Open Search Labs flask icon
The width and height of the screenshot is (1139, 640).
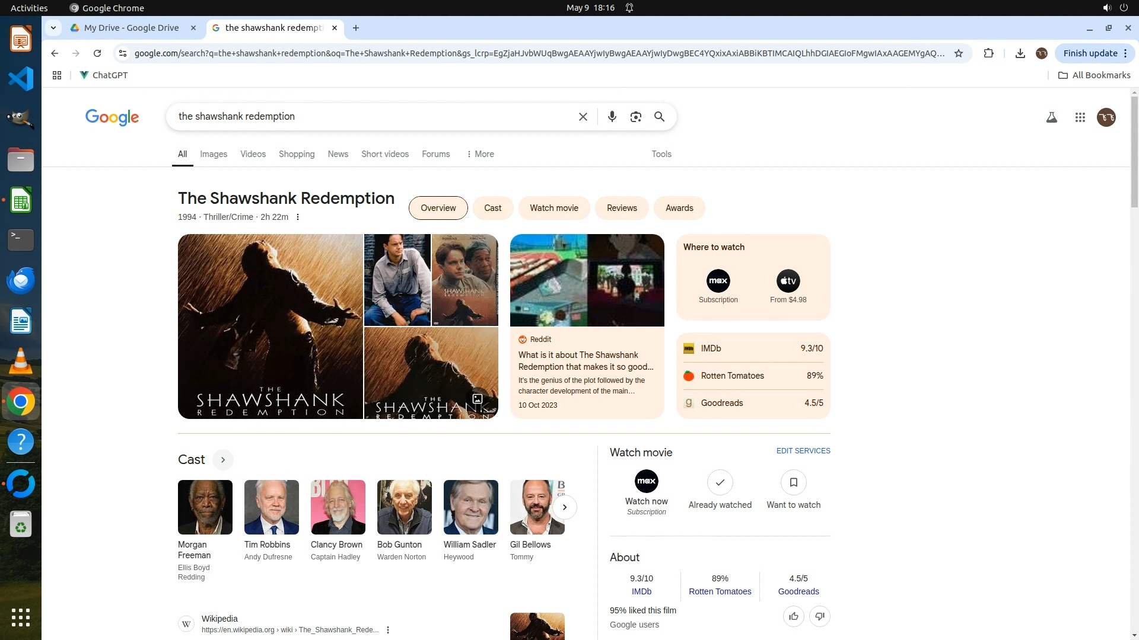tap(1051, 117)
